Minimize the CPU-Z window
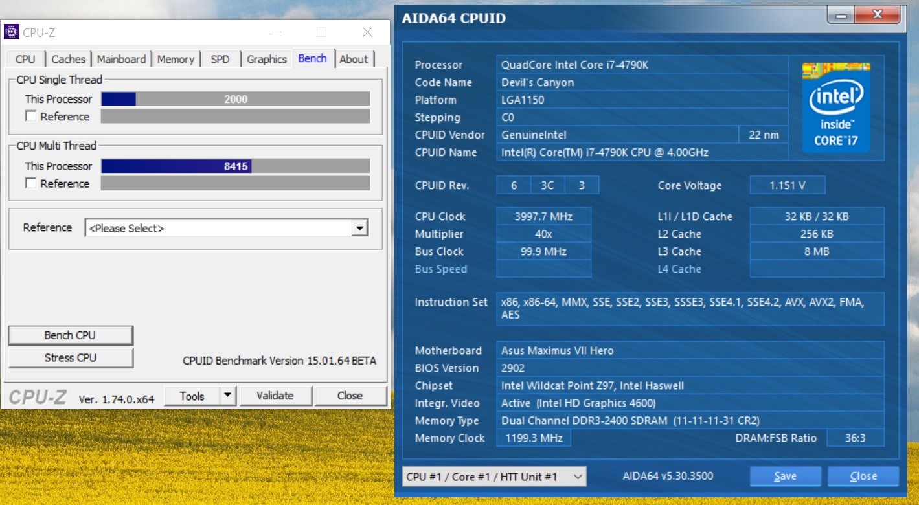The height and width of the screenshot is (505, 919). [277, 32]
